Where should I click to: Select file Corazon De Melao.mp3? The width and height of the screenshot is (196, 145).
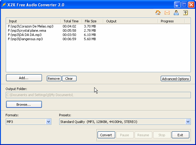tap(31, 26)
